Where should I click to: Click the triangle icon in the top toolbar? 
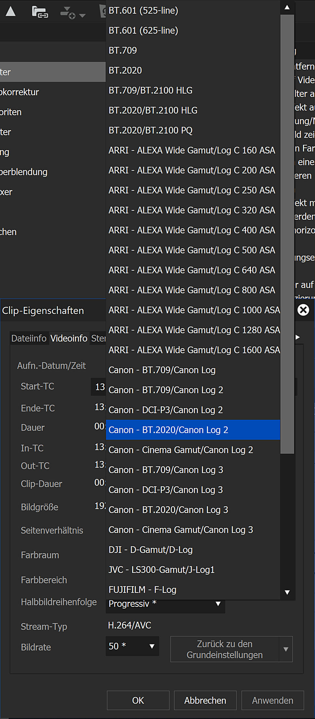coord(11,11)
